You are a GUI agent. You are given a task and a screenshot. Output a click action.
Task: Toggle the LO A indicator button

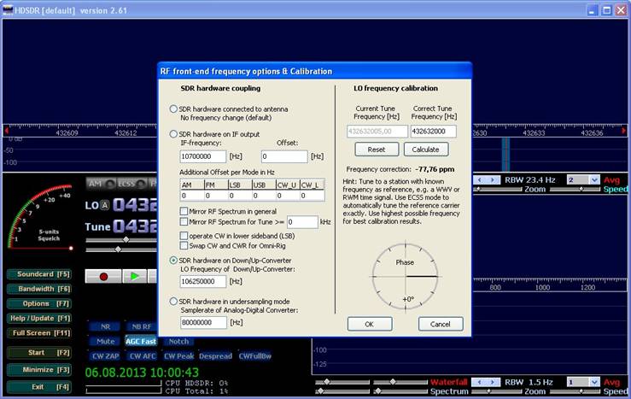click(x=105, y=205)
